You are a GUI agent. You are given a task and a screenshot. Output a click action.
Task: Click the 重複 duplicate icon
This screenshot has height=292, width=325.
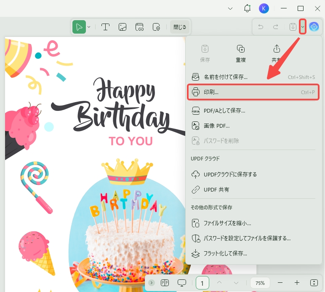point(241,53)
